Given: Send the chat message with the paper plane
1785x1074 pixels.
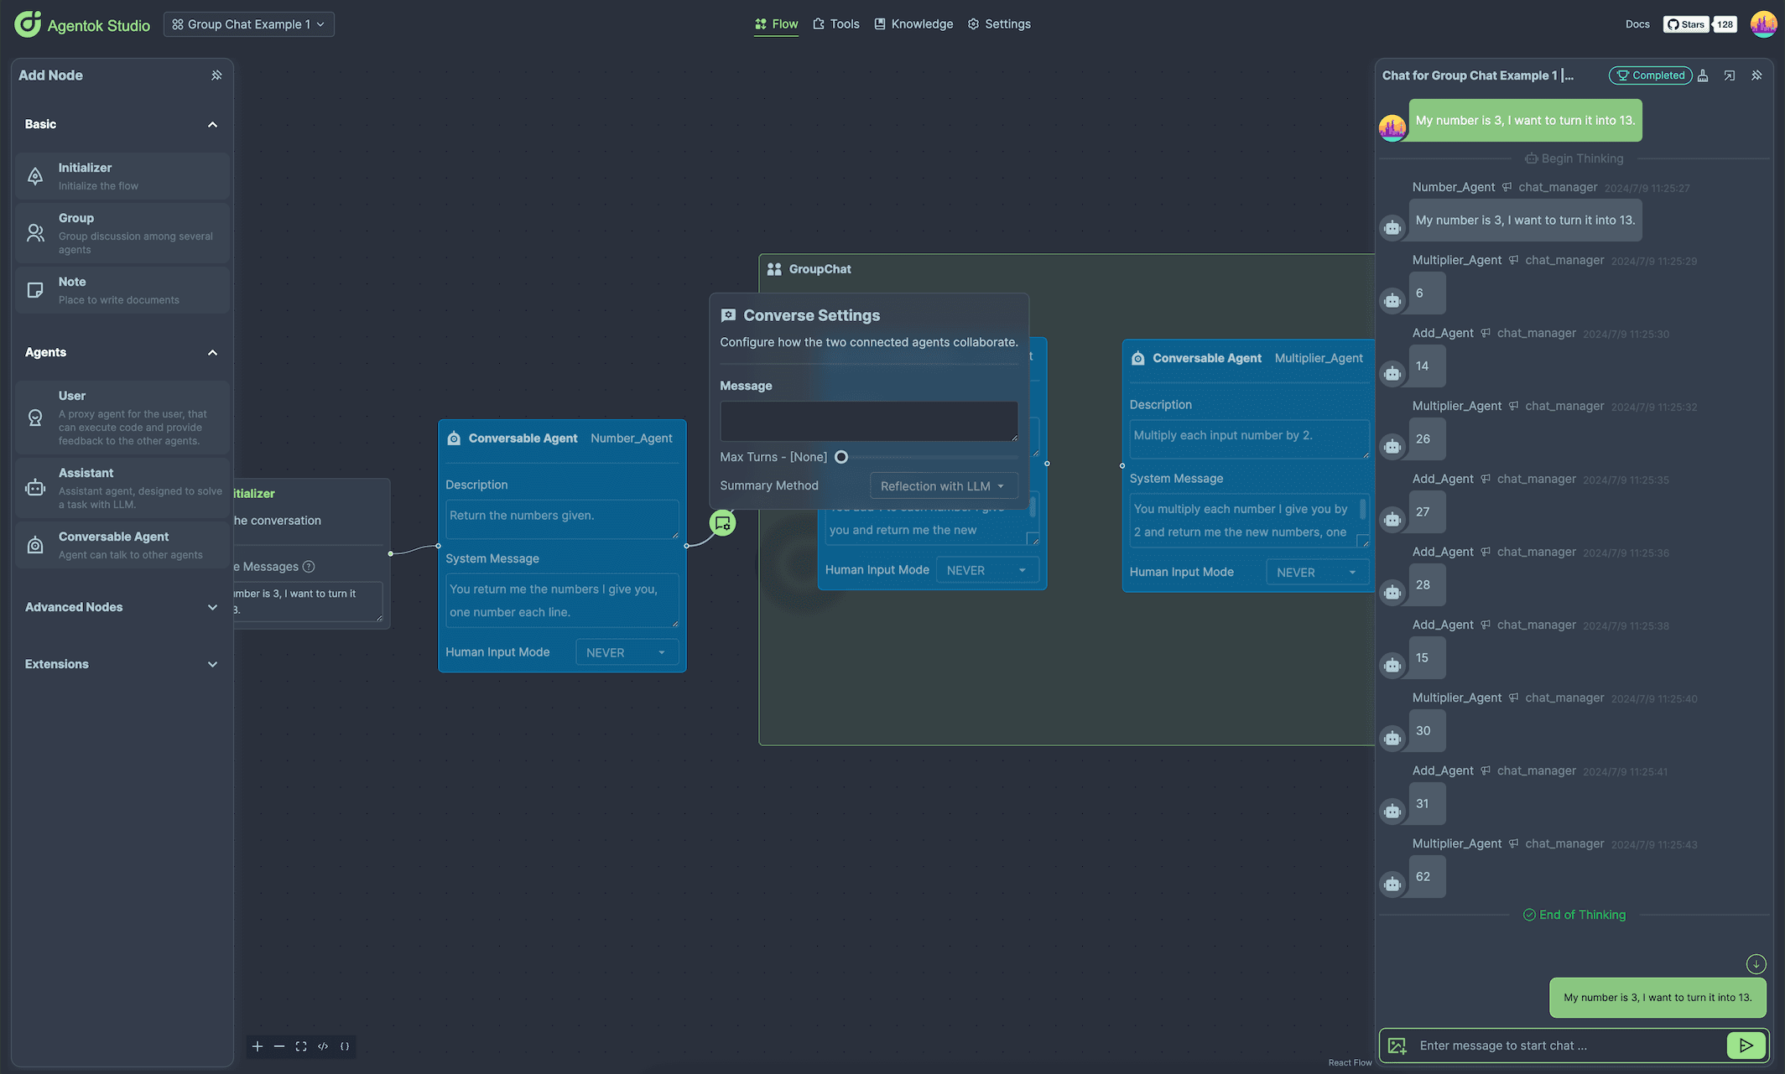Looking at the screenshot, I should pos(1746,1045).
